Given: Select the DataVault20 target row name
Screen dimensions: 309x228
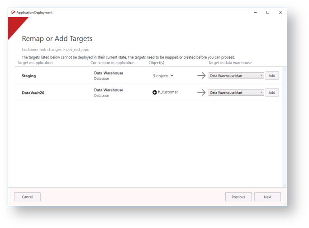Looking at the screenshot, I should tap(33, 93).
